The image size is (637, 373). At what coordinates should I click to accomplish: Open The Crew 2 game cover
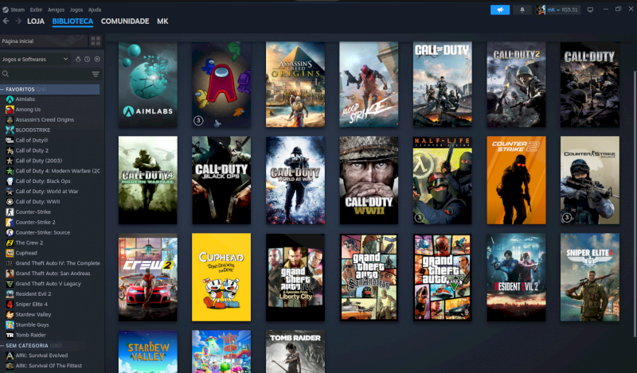click(148, 278)
